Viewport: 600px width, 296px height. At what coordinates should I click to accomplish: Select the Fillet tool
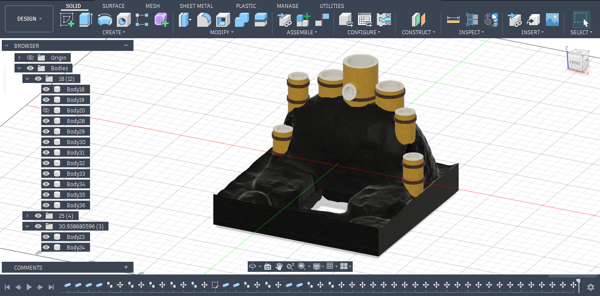pos(204,20)
